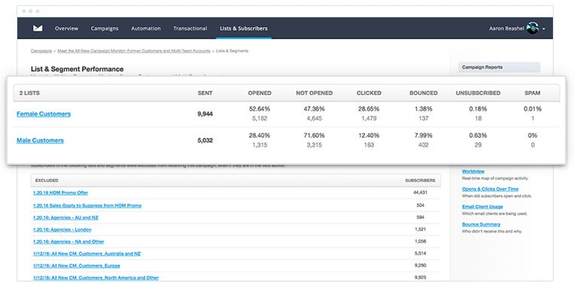Click the 47.36% not opened value
Screen dimensions: 574x286
(314, 109)
